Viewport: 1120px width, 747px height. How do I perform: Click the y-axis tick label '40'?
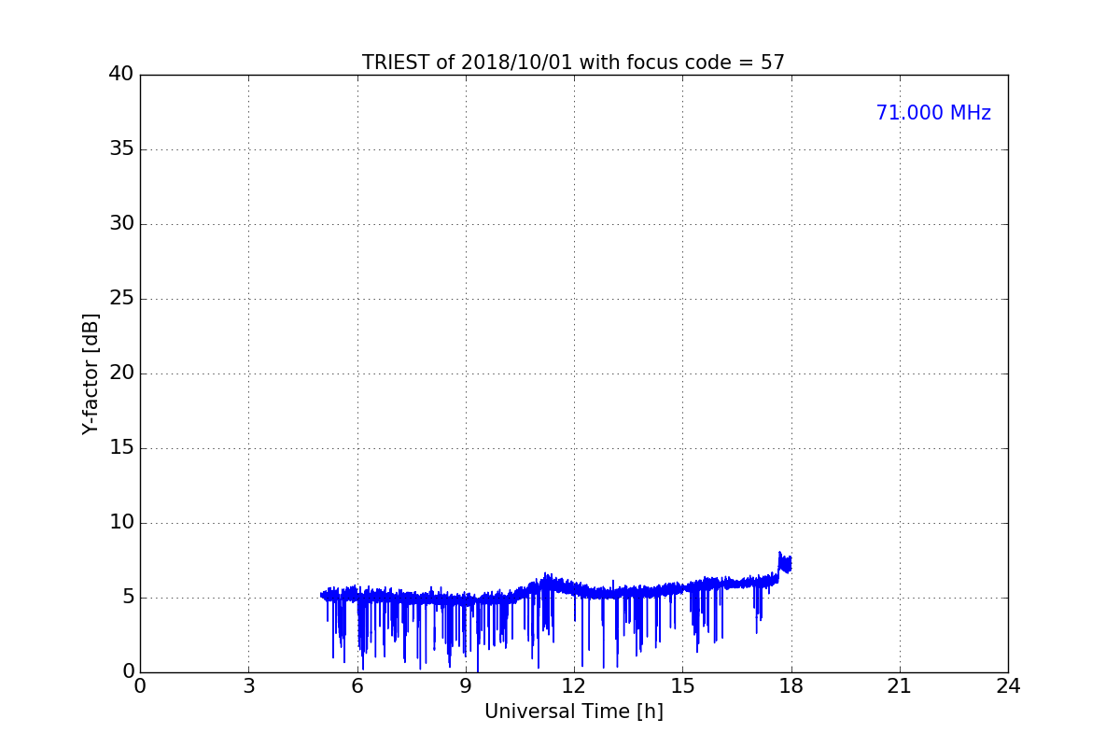pyautogui.click(x=121, y=75)
